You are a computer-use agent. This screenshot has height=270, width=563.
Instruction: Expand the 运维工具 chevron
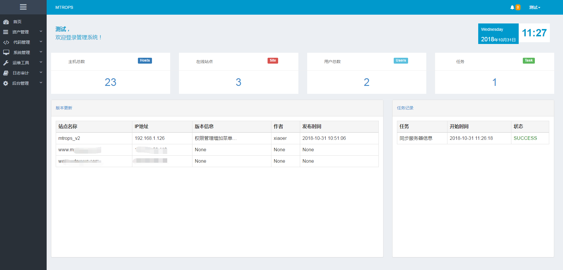coord(41,62)
